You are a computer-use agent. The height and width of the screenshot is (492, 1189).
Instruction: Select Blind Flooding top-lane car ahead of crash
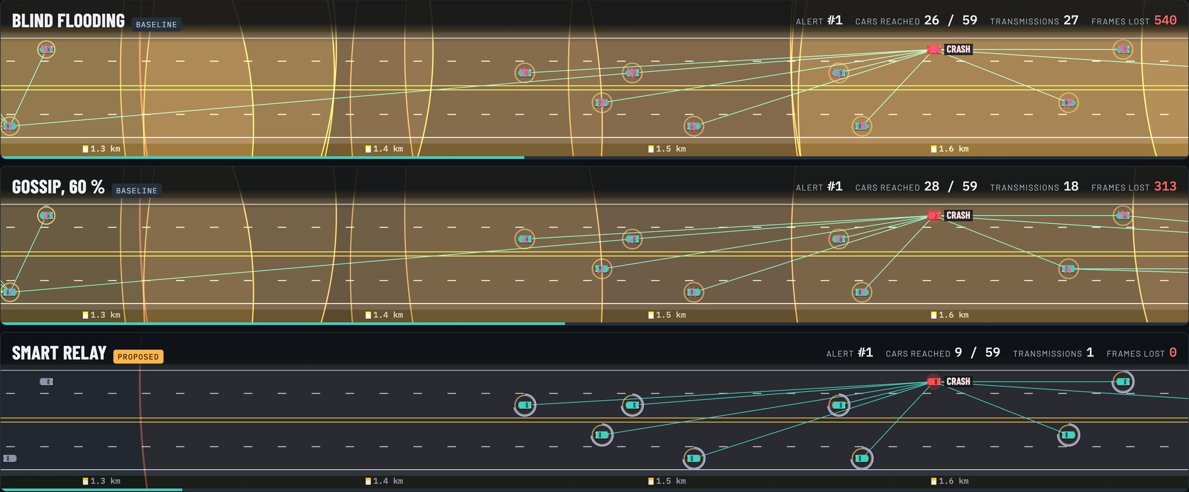click(x=1123, y=49)
